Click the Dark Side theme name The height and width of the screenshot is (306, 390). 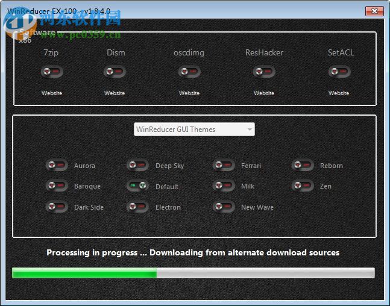[x=89, y=207]
